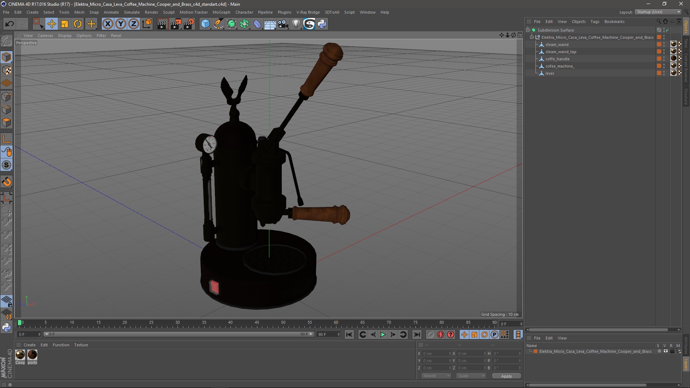Viewport: 690px width, 388px height.
Task: Open the Cameras viewport menu
Action: coord(45,36)
